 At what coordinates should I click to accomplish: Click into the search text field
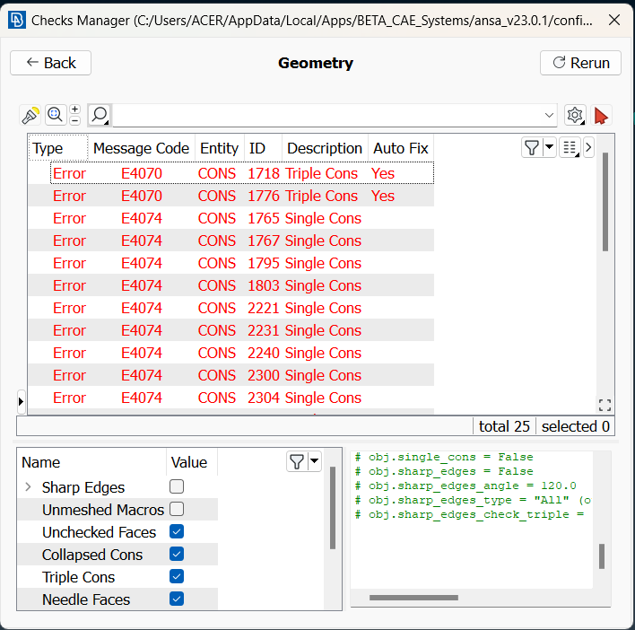coord(328,116)
